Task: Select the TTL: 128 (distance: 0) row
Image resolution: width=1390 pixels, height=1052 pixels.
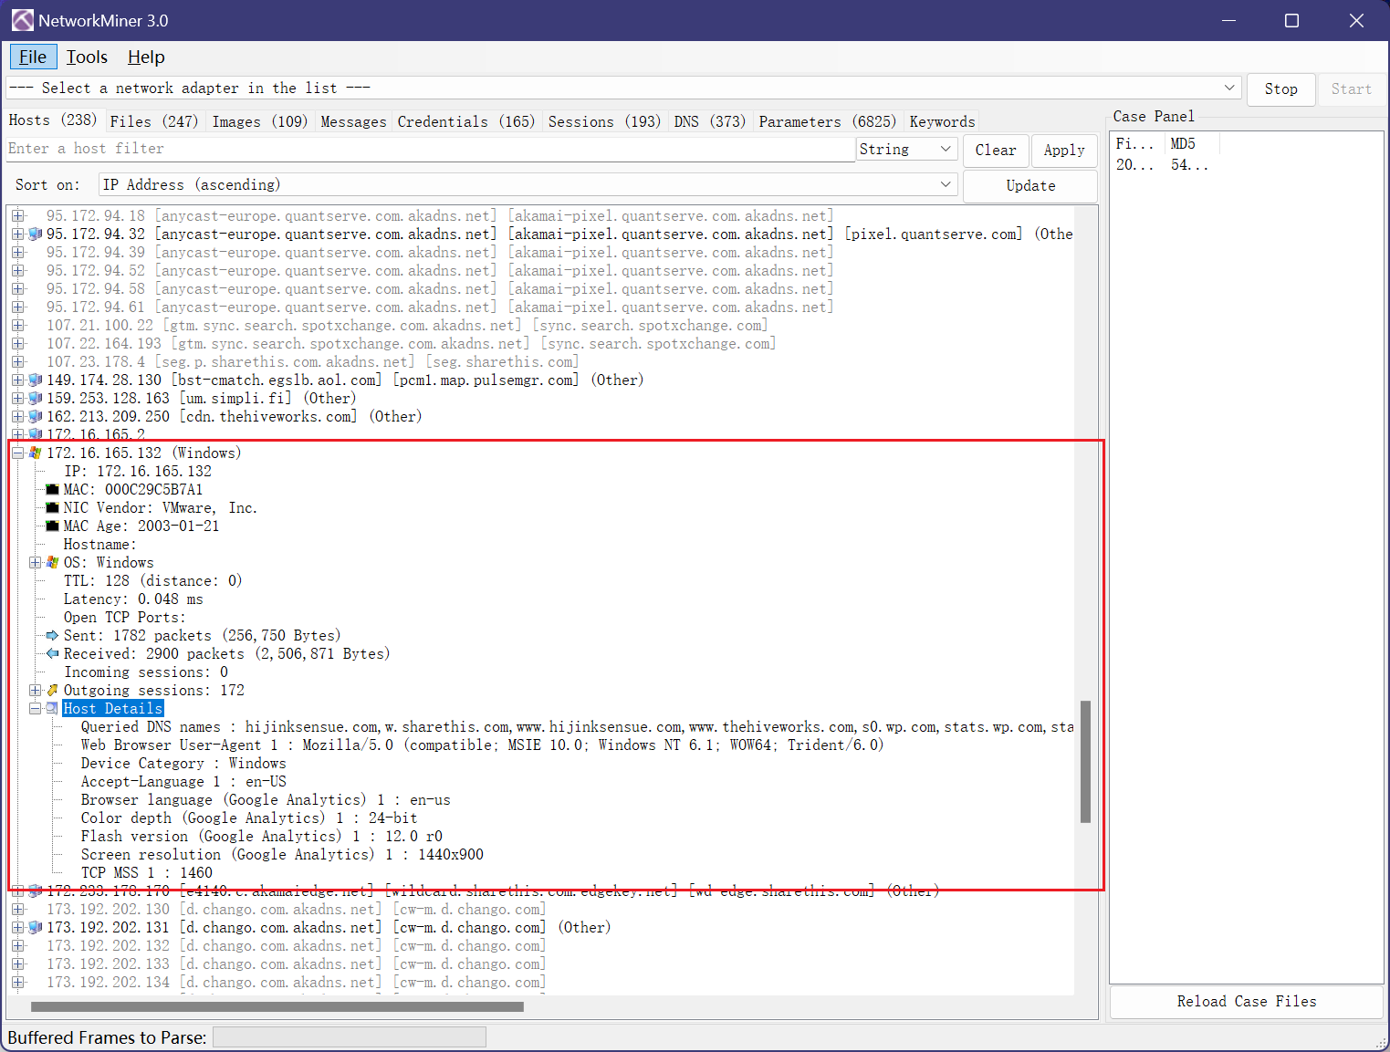Action: (152, 580)
